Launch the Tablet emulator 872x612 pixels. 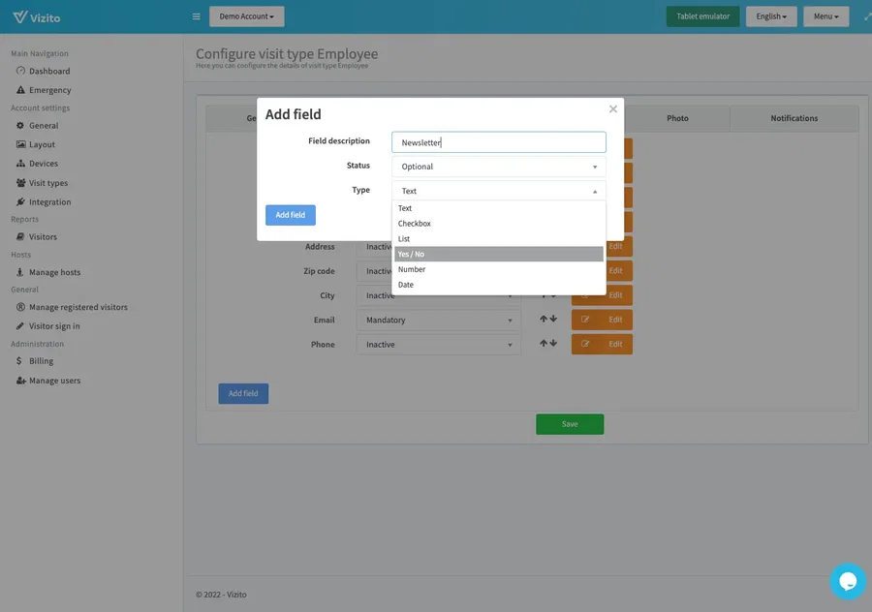[702, 16]
